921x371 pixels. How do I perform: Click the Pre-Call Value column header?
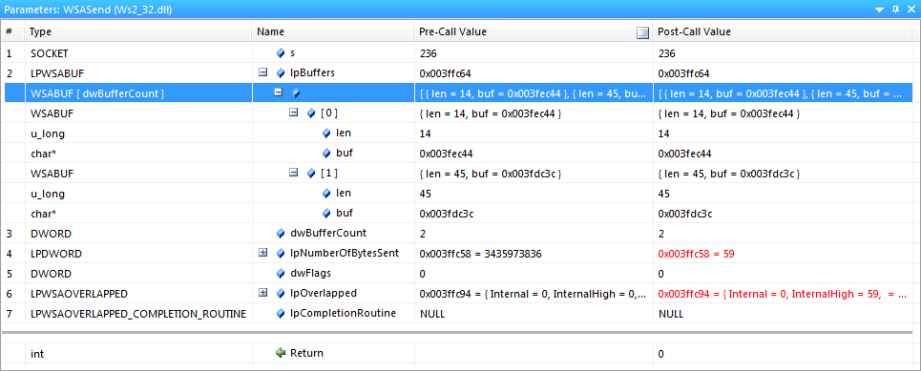click(x=534, y=32)
